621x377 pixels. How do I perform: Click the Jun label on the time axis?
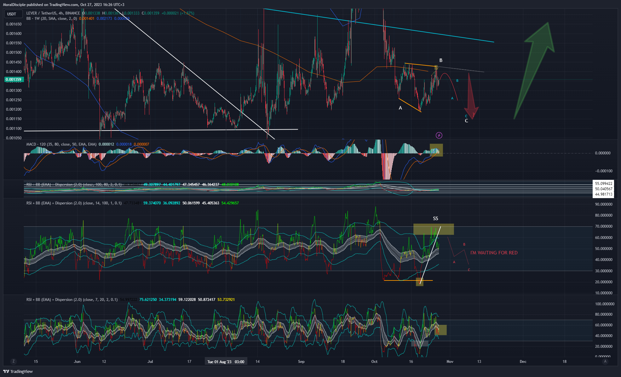(x=77, y=362)
